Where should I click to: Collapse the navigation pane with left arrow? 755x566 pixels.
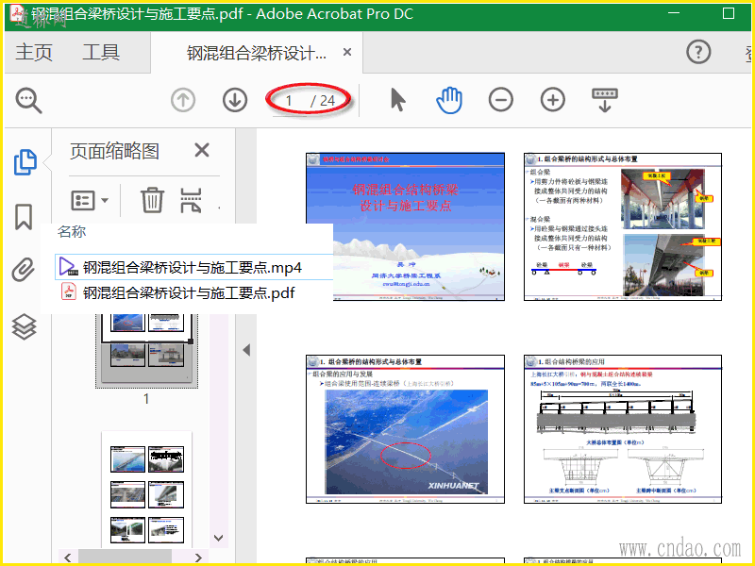pos(246,350)
